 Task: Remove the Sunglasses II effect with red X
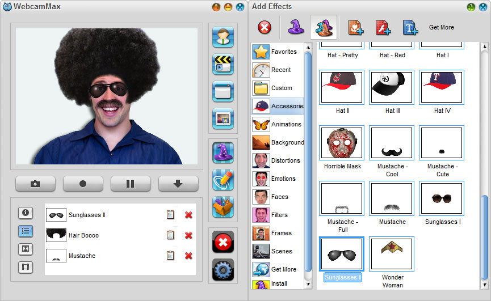188,215
